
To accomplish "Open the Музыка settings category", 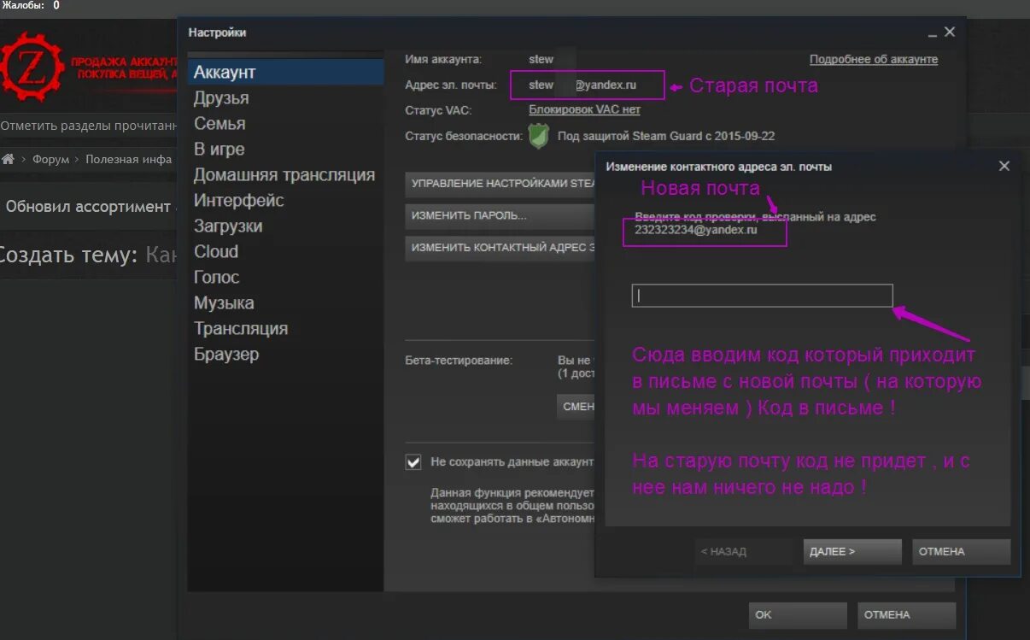I will pyautogui.click(x=285, y=303).
